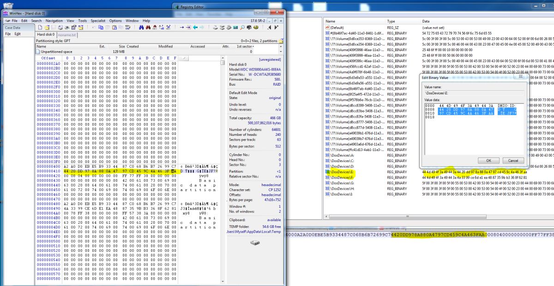This screenshot has width=554, height=286.
Task: Click the Value name field \DosDevices\E:
Action: 473,93
